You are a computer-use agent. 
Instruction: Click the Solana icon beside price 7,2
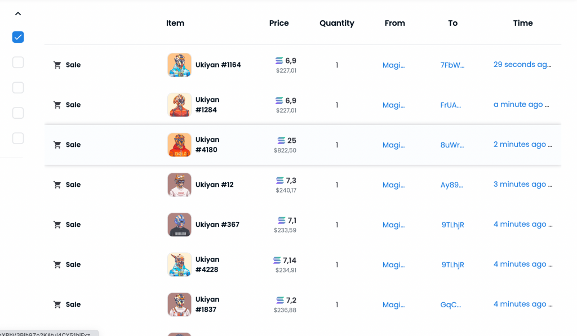(x=281, y=301)
